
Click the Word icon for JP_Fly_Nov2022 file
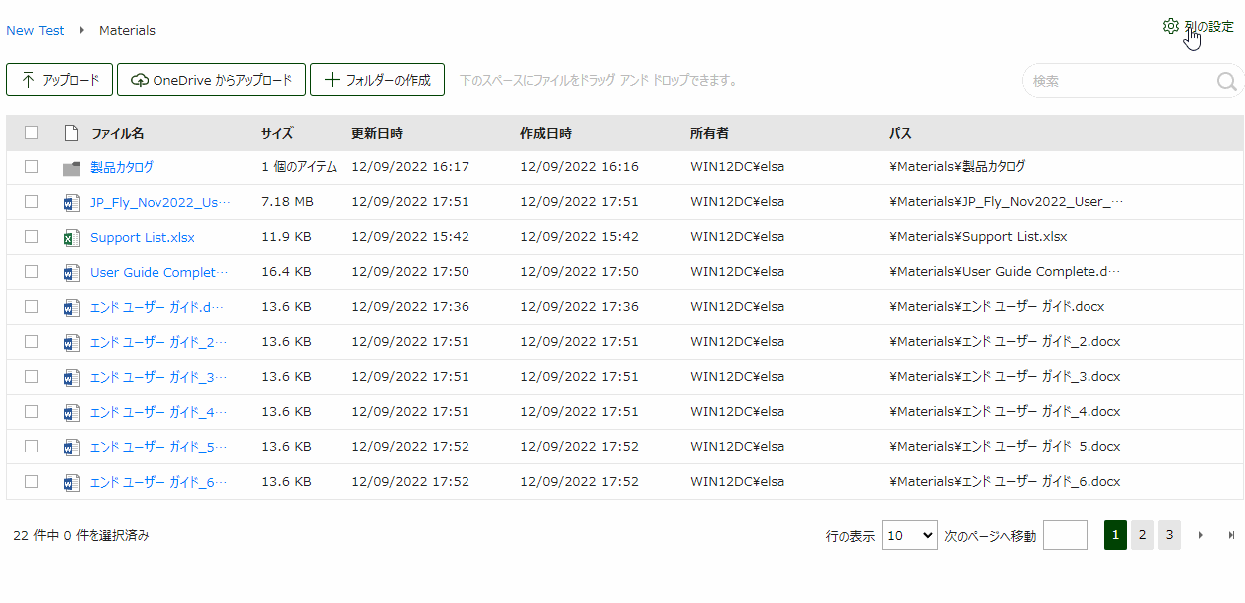71,203
